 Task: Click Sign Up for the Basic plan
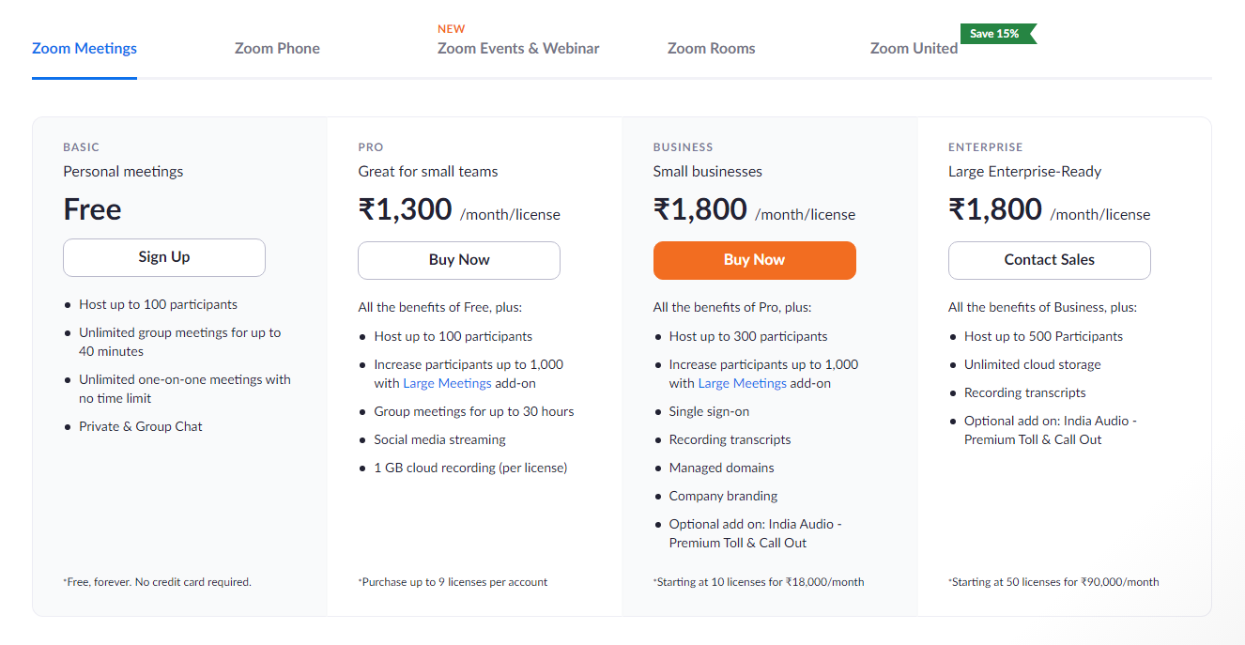164,257
